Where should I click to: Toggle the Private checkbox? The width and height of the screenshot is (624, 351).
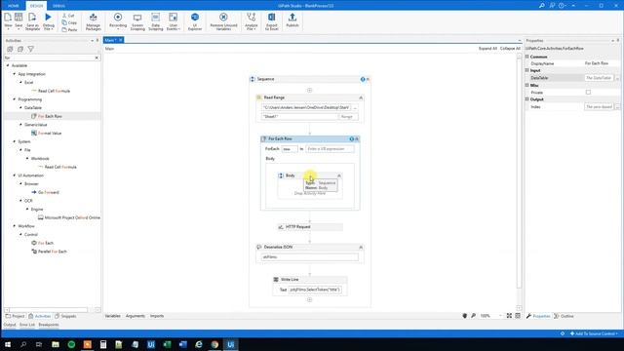click(588, 93)
